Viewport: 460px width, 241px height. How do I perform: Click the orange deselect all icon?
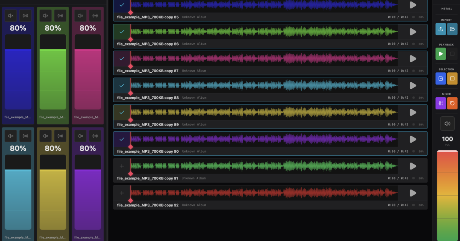coord(452,78)
